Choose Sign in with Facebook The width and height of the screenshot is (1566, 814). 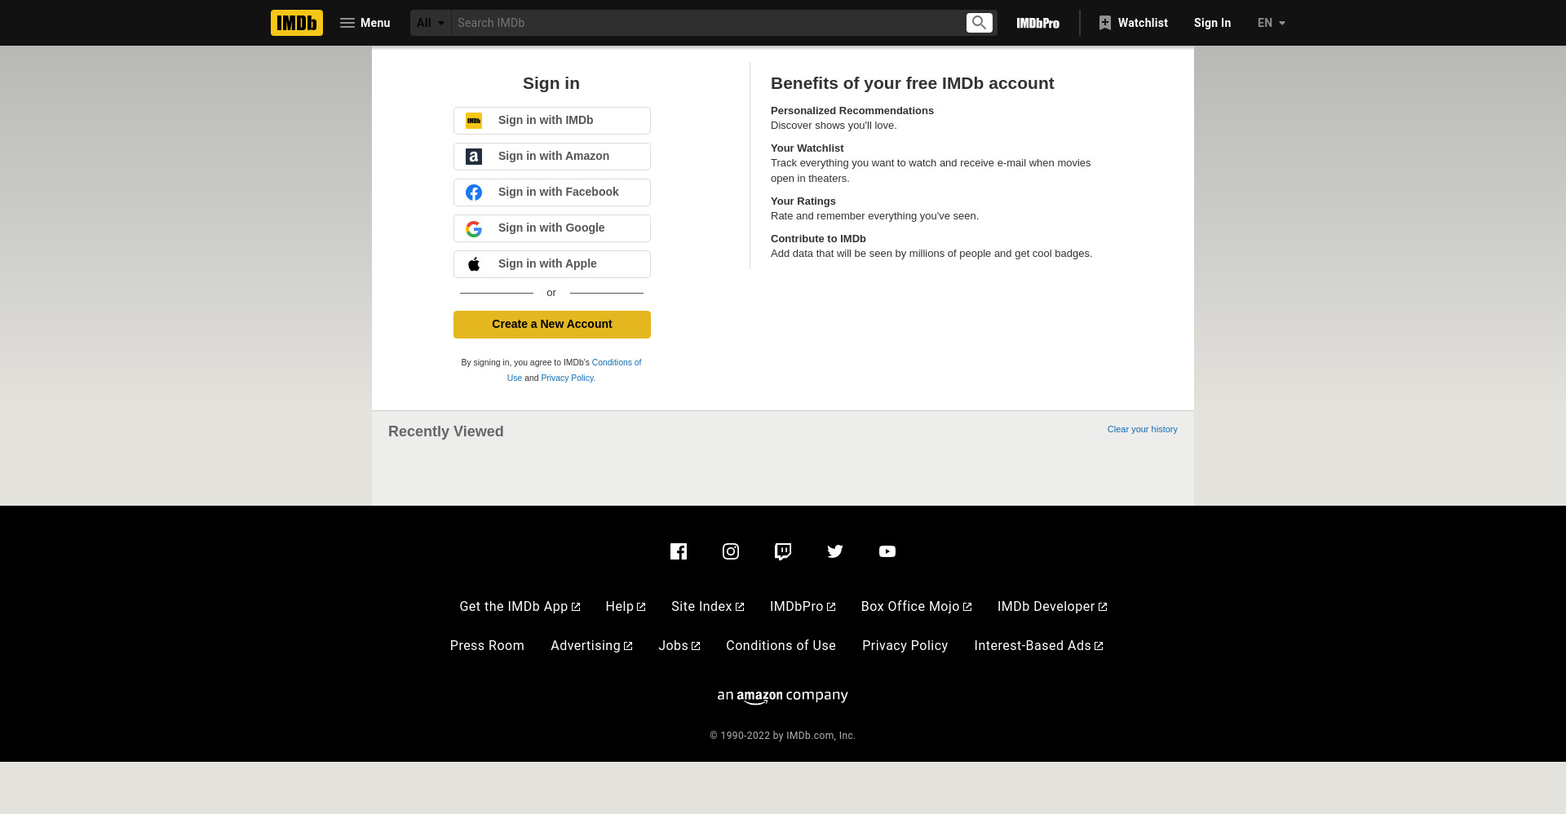pos(552,192)
